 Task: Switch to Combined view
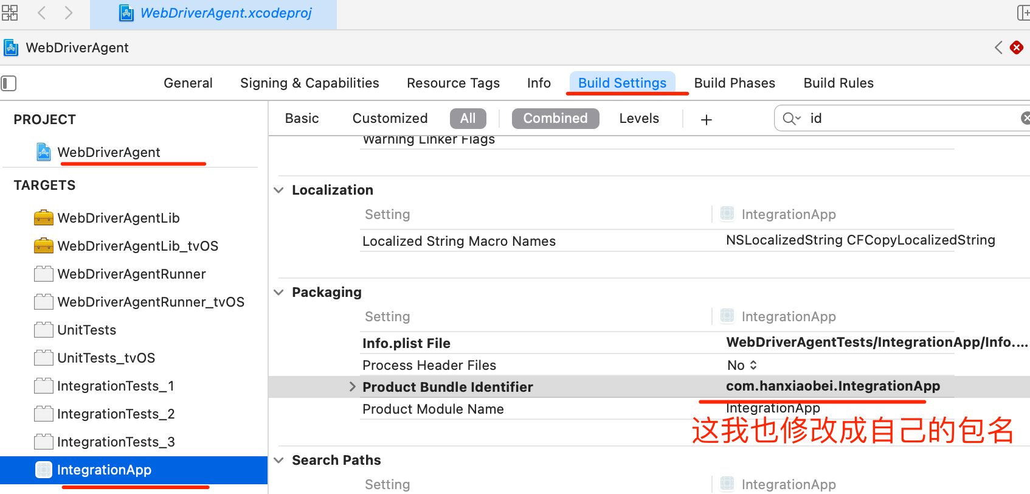click(555, 119)
